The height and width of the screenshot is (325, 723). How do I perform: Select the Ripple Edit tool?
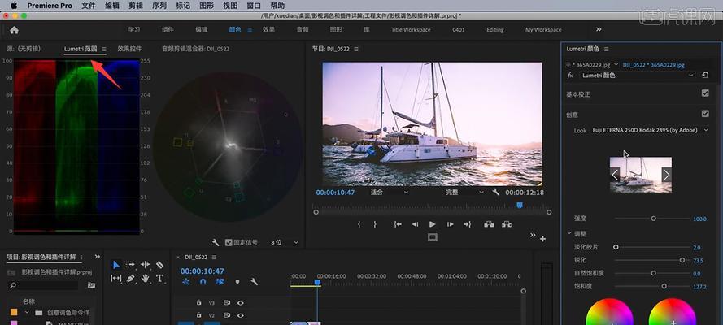(146, 265)
